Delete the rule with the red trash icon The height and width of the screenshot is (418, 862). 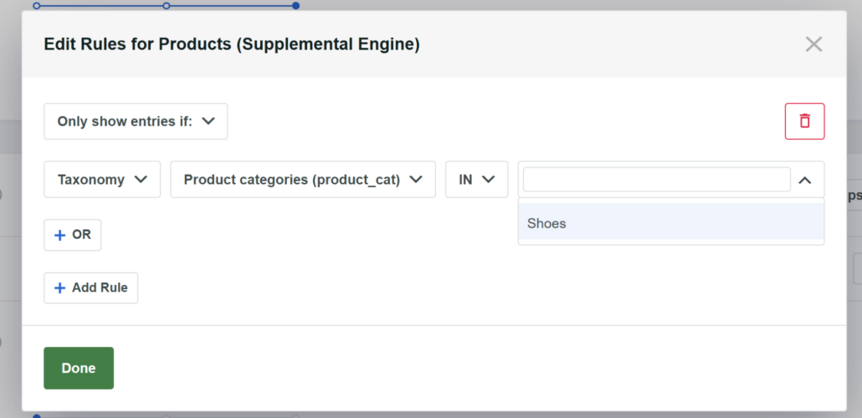pyautogui.click(x=804, y=121)
